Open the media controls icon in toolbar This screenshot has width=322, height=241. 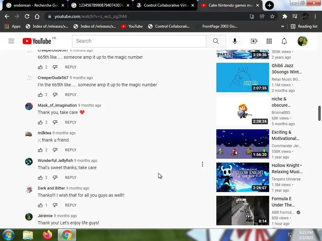tap(295, 16)
